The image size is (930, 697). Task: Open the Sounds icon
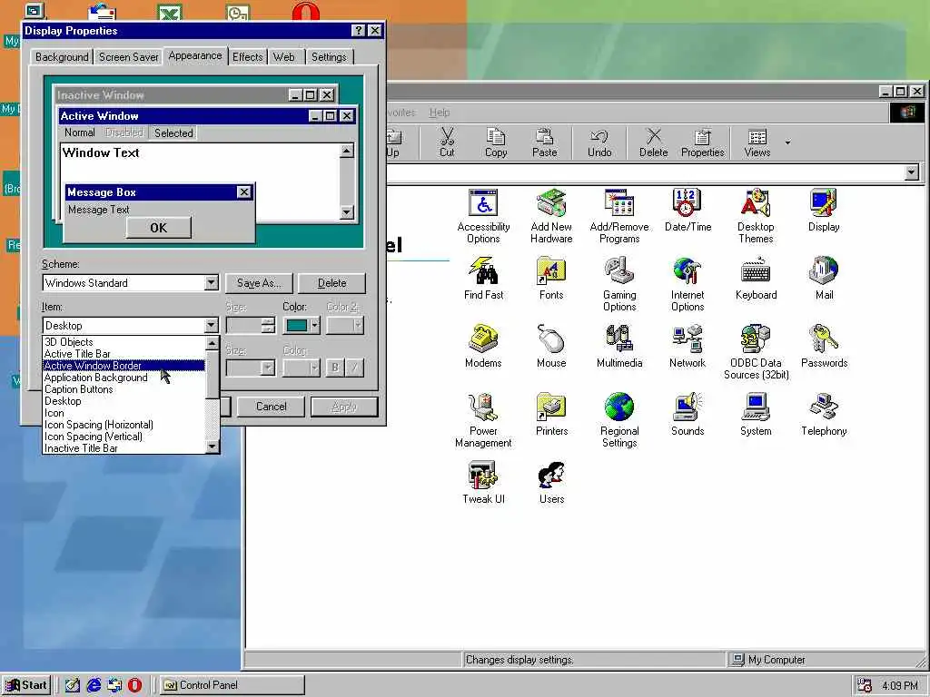[688, 415]
